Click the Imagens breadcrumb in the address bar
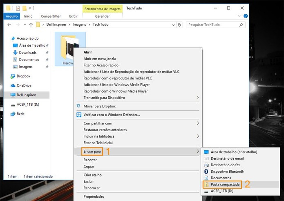Viewport: 284px width, 201px height. pos(79,25)
